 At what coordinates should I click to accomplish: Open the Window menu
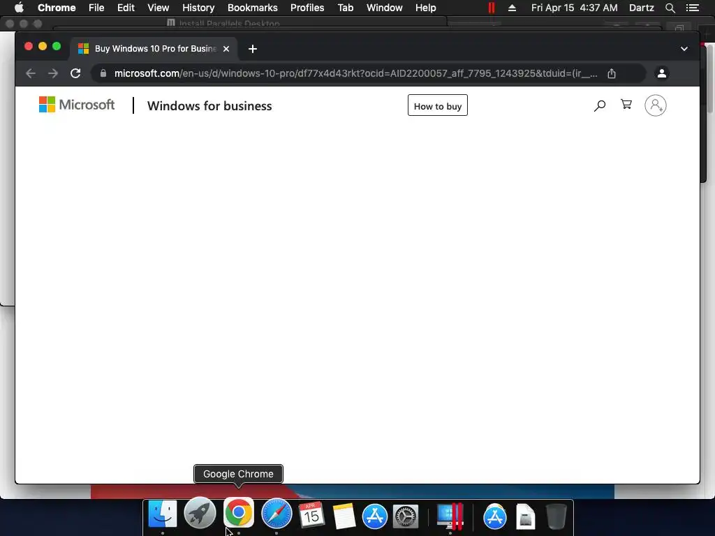385,8
